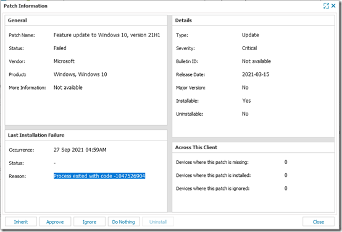Click the dash status value under Last Installation Failure
This screenshot has width=342, height=232.
(55, 163)
